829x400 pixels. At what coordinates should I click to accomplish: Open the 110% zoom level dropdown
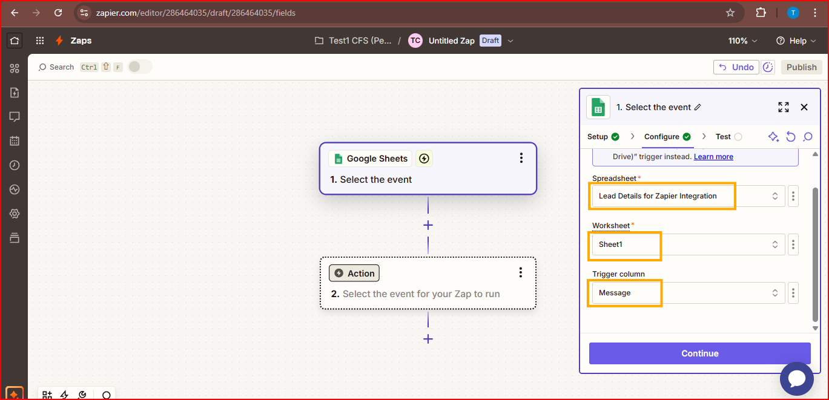[x=742, y=41]
